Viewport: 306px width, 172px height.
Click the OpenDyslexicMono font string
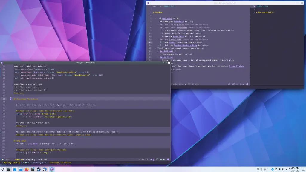pos(66,72)
